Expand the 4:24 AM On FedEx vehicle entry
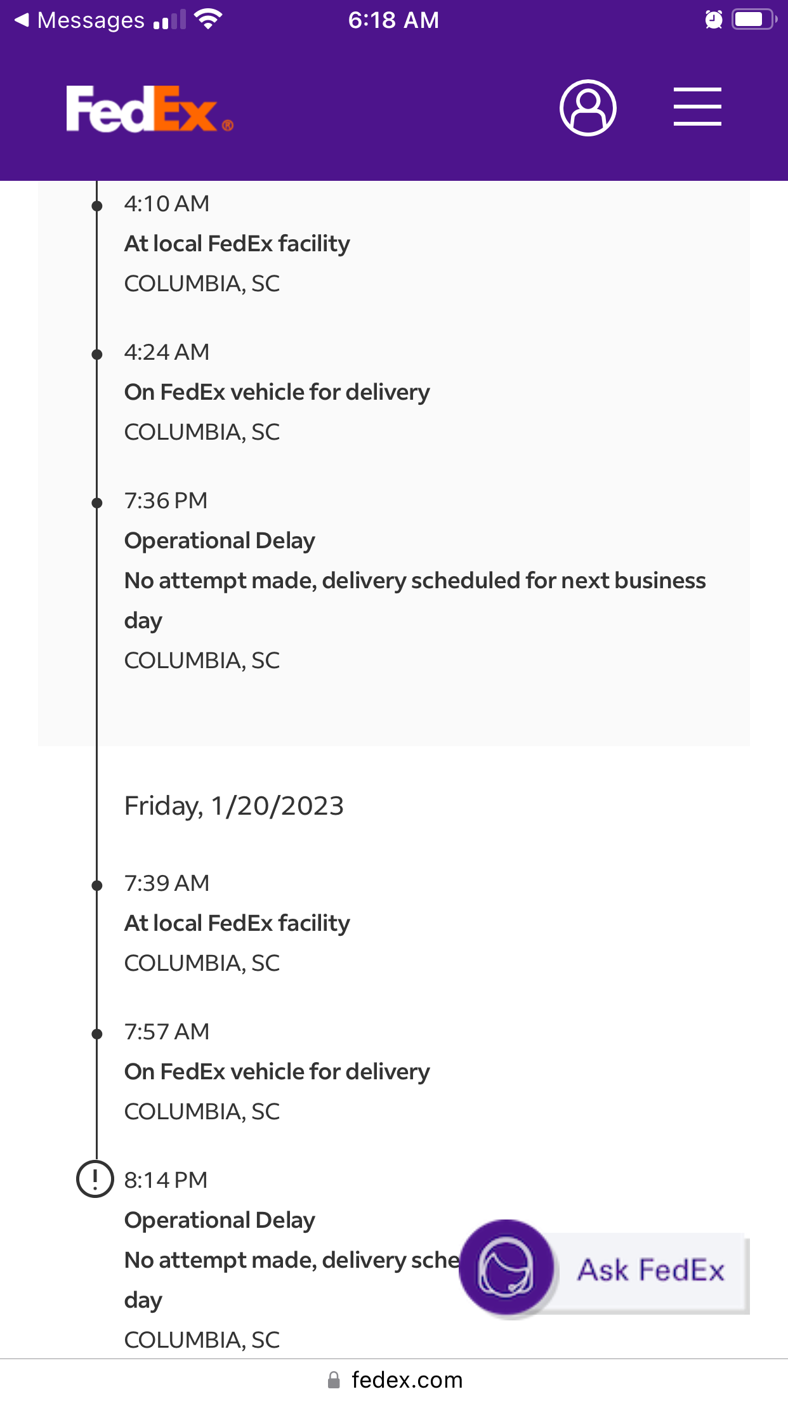 click(277, 391)
